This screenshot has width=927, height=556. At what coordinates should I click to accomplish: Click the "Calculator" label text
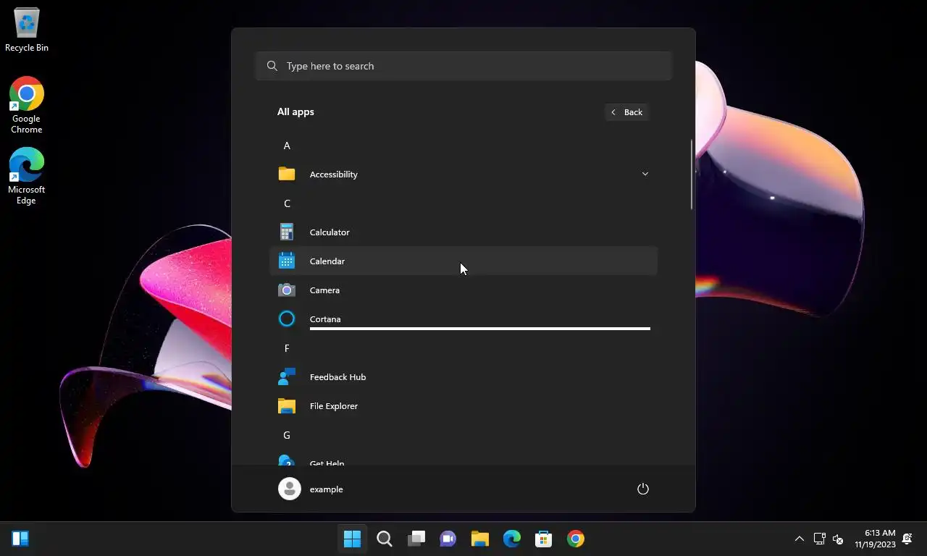tap(330, 232)
